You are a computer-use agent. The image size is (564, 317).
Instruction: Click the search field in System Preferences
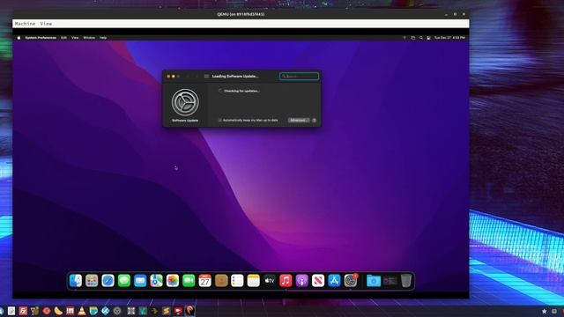(x=300, y=77)
